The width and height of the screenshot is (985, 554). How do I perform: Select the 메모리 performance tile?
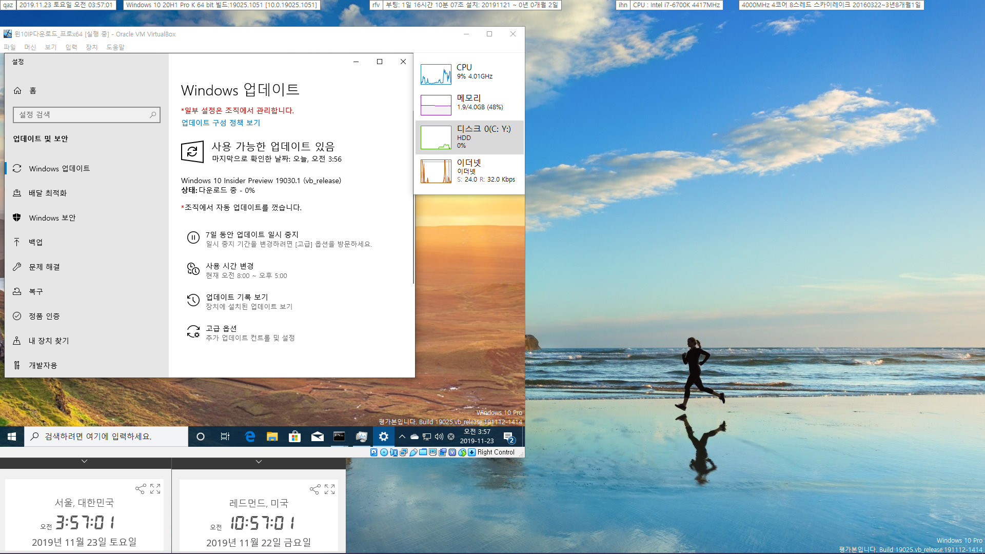click(x=469, y=105)
